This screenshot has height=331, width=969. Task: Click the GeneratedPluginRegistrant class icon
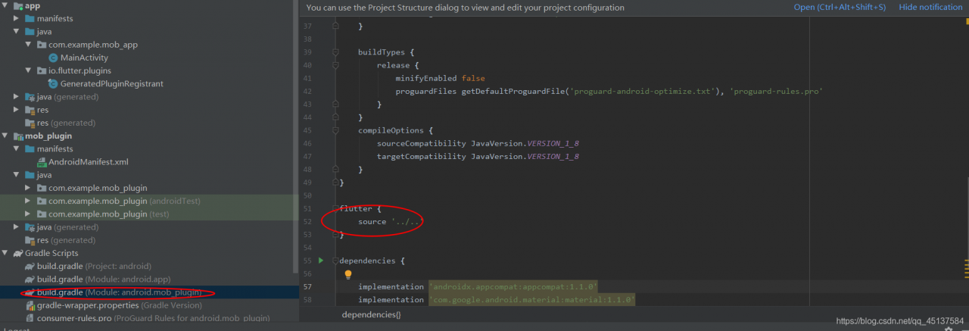(x=53, y=84)
